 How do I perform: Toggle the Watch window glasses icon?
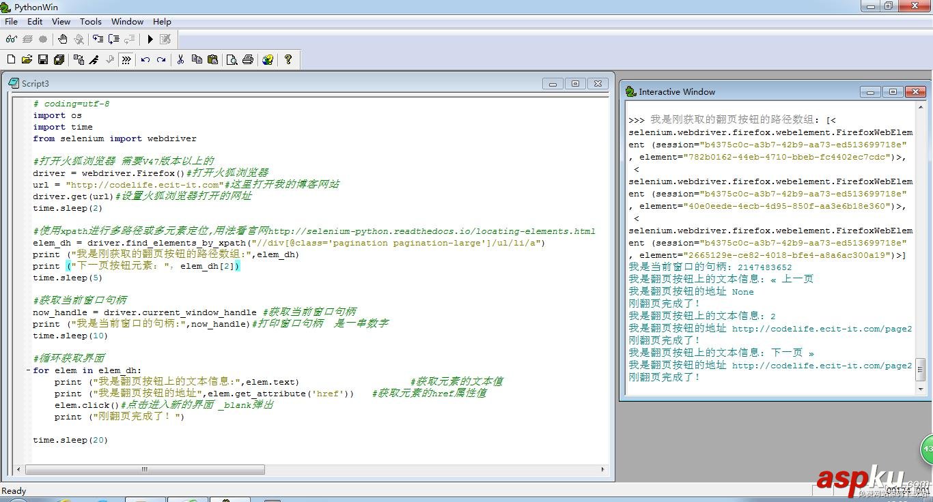click(x=11, y=39)
